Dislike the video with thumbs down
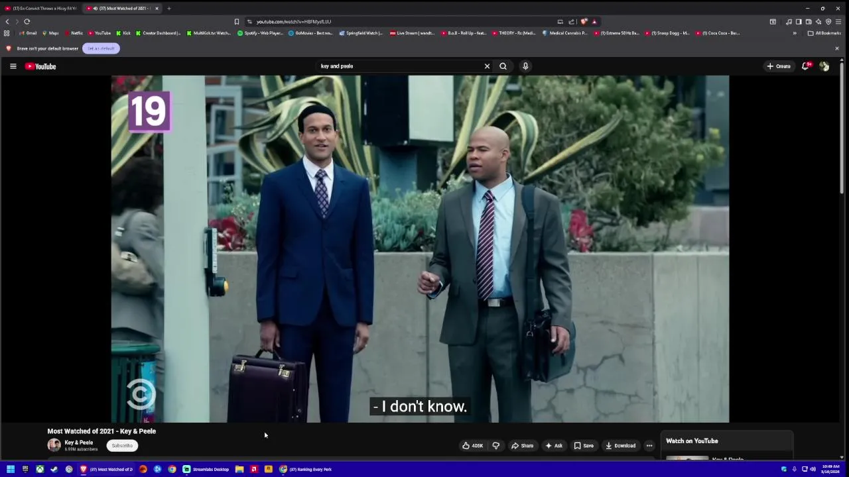The width and height of the screenshot is (849, 477). (x=495, y=446)
